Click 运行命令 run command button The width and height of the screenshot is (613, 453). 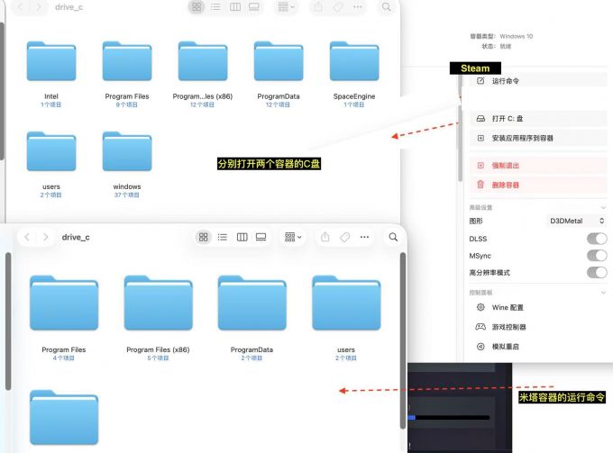click(x=538, y=81)
